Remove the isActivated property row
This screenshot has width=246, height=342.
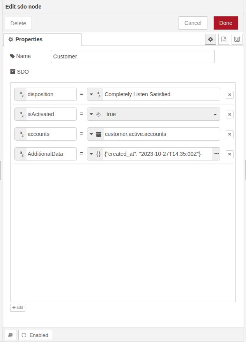coord(230,114)
